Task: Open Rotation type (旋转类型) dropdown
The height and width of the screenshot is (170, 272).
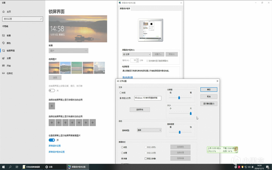Action: pyautogui.click(x=149, y=130)
